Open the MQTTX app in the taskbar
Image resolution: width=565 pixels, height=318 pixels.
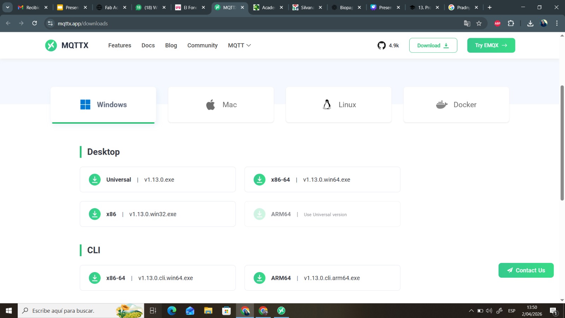pos(281,311)
